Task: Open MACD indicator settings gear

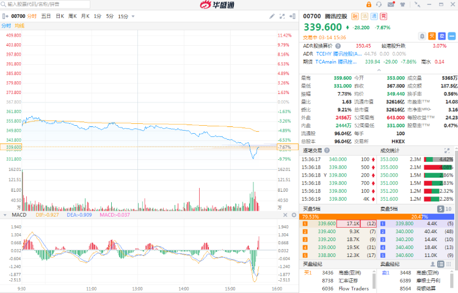Action: pyautogui.click(x=294, y=215)
